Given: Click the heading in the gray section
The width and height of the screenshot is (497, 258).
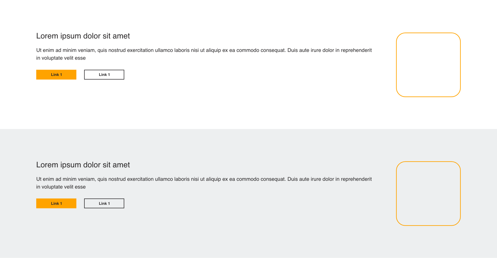Looking at the screenshot, I should click(83, 165).
